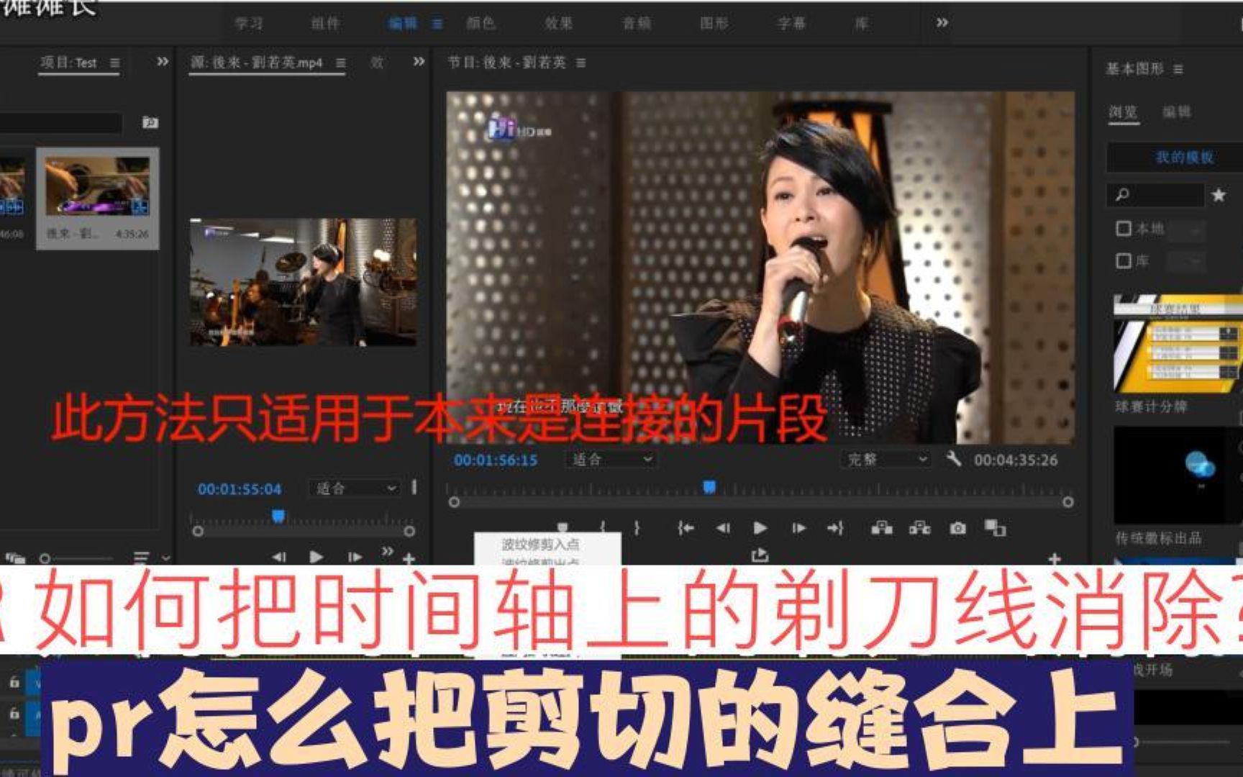This screenshot has height=777, width=1243.
Task: Switch to the 组件 workspace
Action: coord(325,24)
